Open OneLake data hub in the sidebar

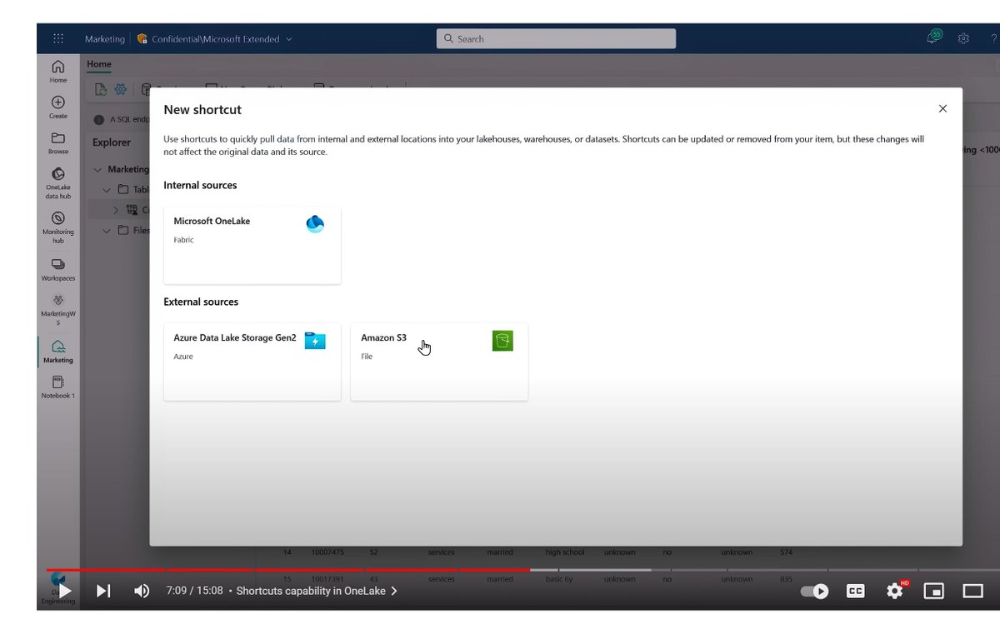click(58, 183)
